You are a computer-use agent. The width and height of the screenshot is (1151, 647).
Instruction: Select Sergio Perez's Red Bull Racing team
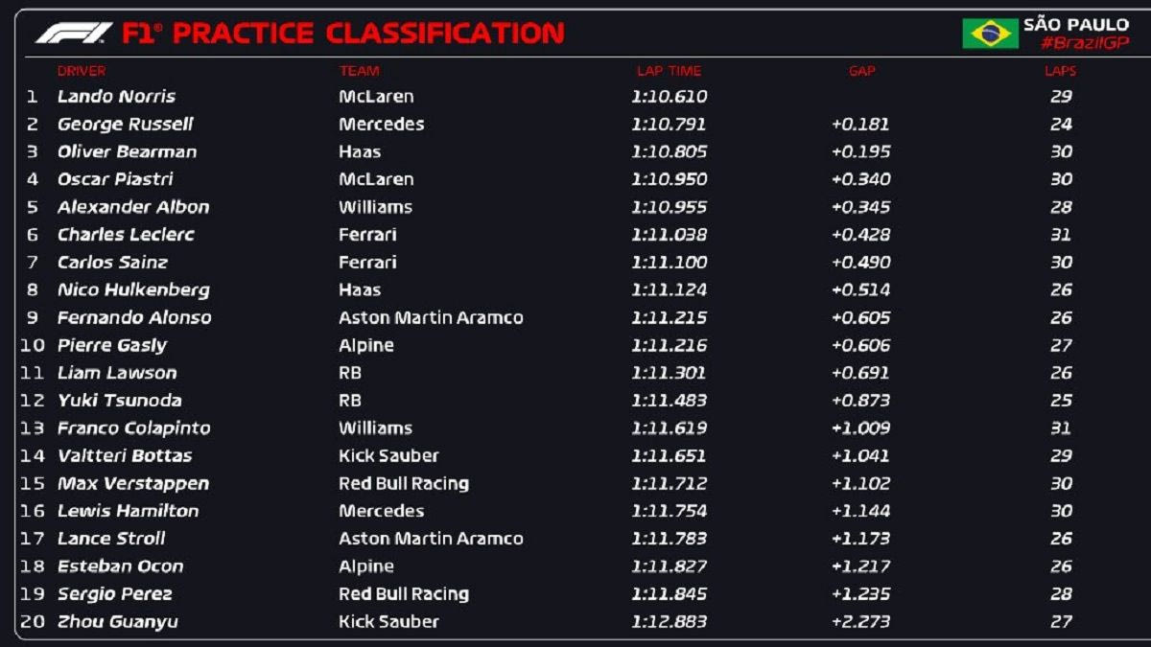pyautogui.click(x=404, y=594)
